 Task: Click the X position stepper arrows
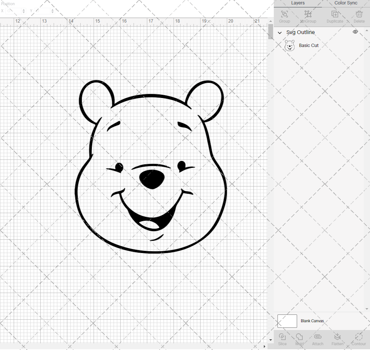click(x=24, y=11)
